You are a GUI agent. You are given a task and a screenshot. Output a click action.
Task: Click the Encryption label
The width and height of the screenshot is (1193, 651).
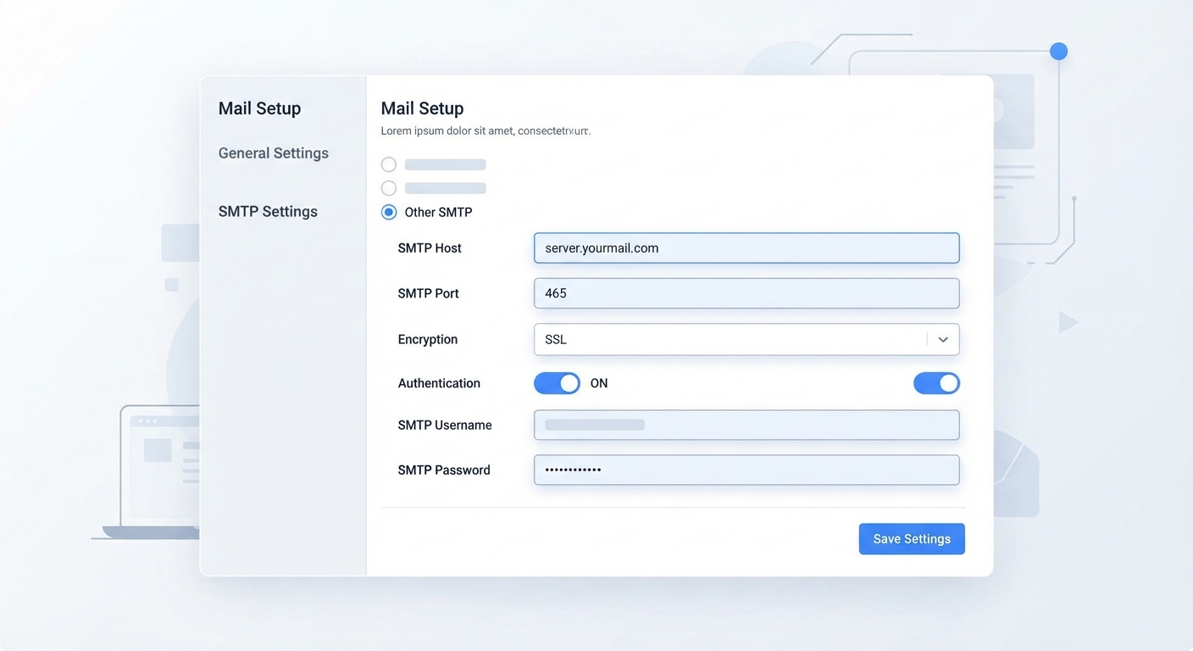pyautogui.click(x=427, y=339)
